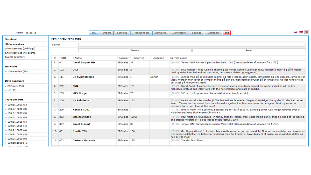This screenshot has width=311, height=175.
Task: Sort by Supplier column arrow icon
Action: click(117, 58)
